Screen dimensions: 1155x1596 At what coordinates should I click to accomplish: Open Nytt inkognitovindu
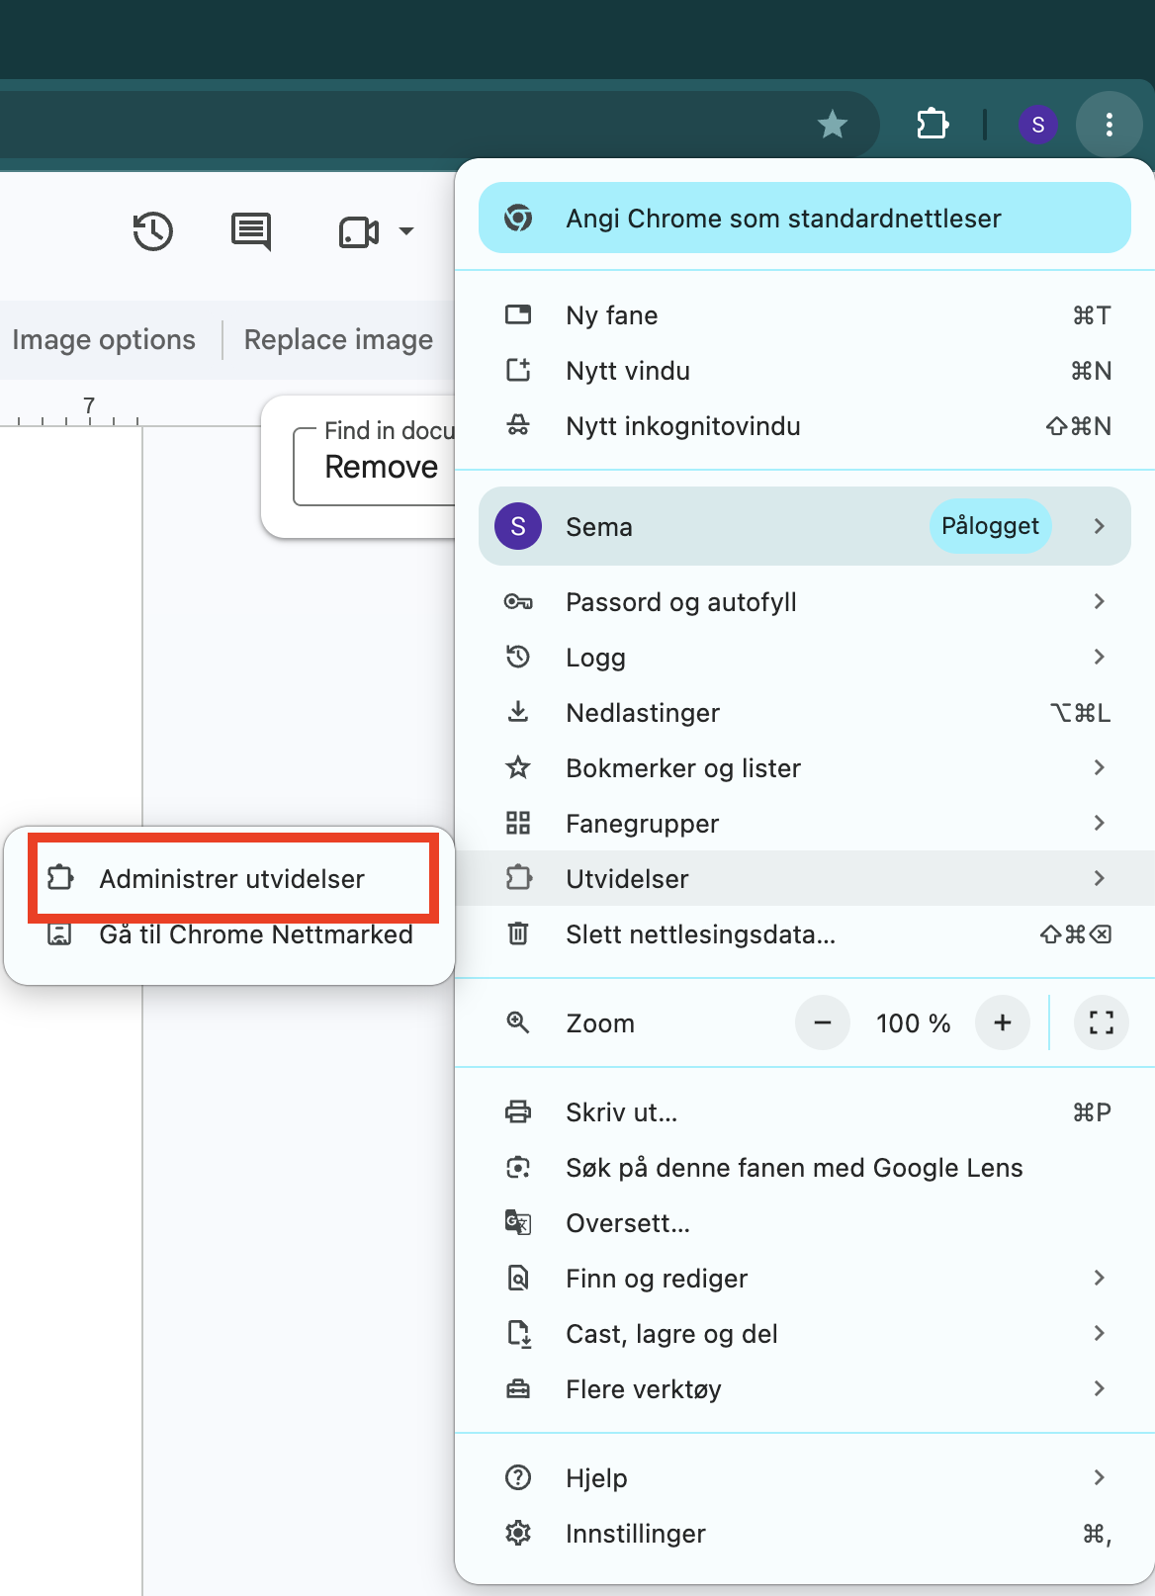click(x=805, y=426)
